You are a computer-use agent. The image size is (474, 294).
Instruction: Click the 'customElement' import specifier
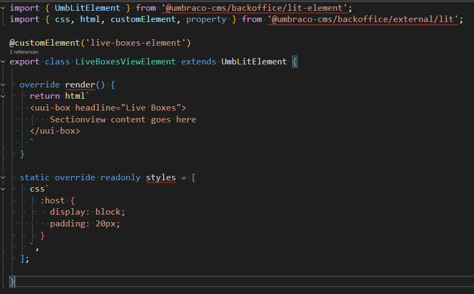point(143,19)
